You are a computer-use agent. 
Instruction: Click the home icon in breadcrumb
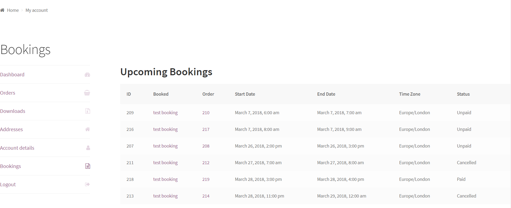tap(2, 10)
